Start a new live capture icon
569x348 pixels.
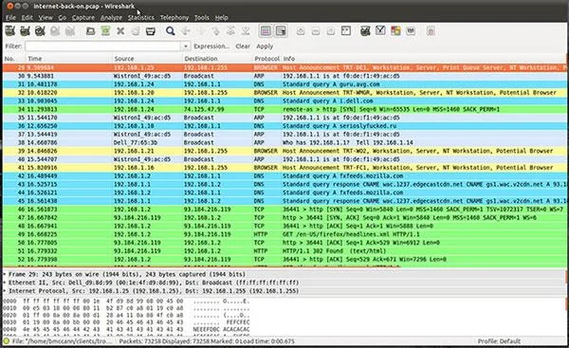point(40,31)
